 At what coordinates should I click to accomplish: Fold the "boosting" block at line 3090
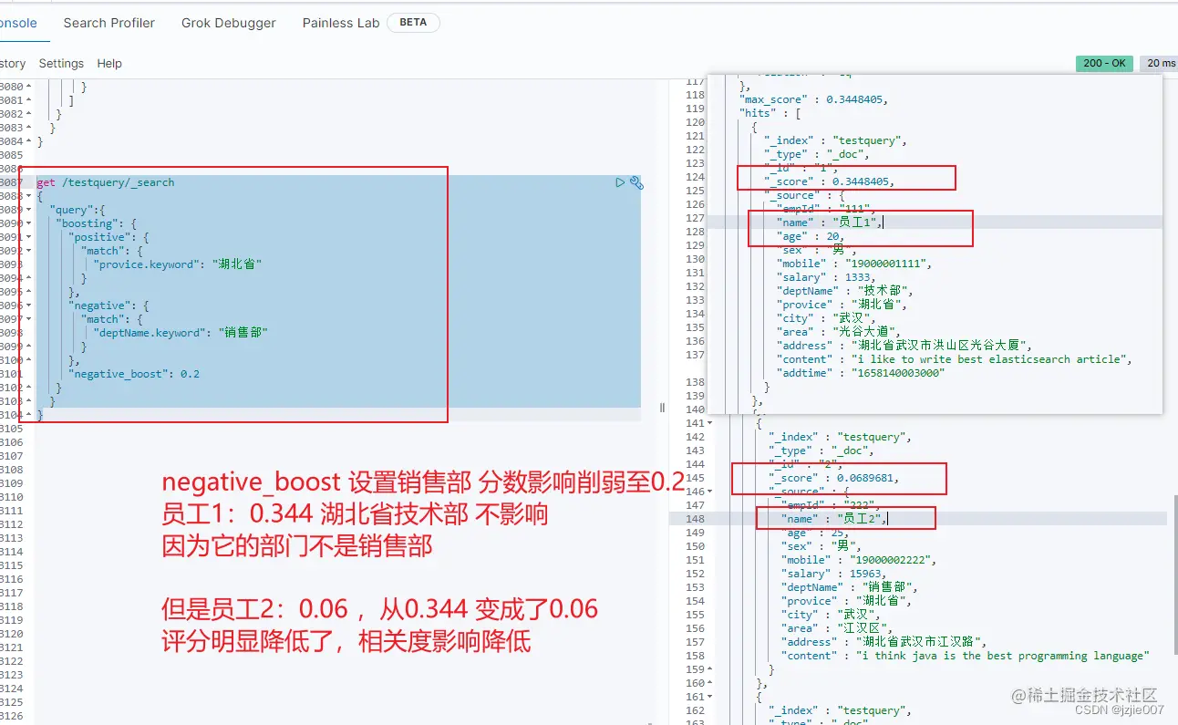pyautogui.click(x=29, y=223)
